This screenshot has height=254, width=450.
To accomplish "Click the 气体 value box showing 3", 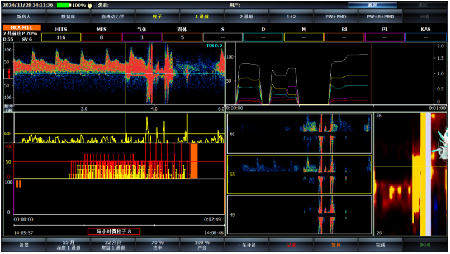I will click(142, 37).
